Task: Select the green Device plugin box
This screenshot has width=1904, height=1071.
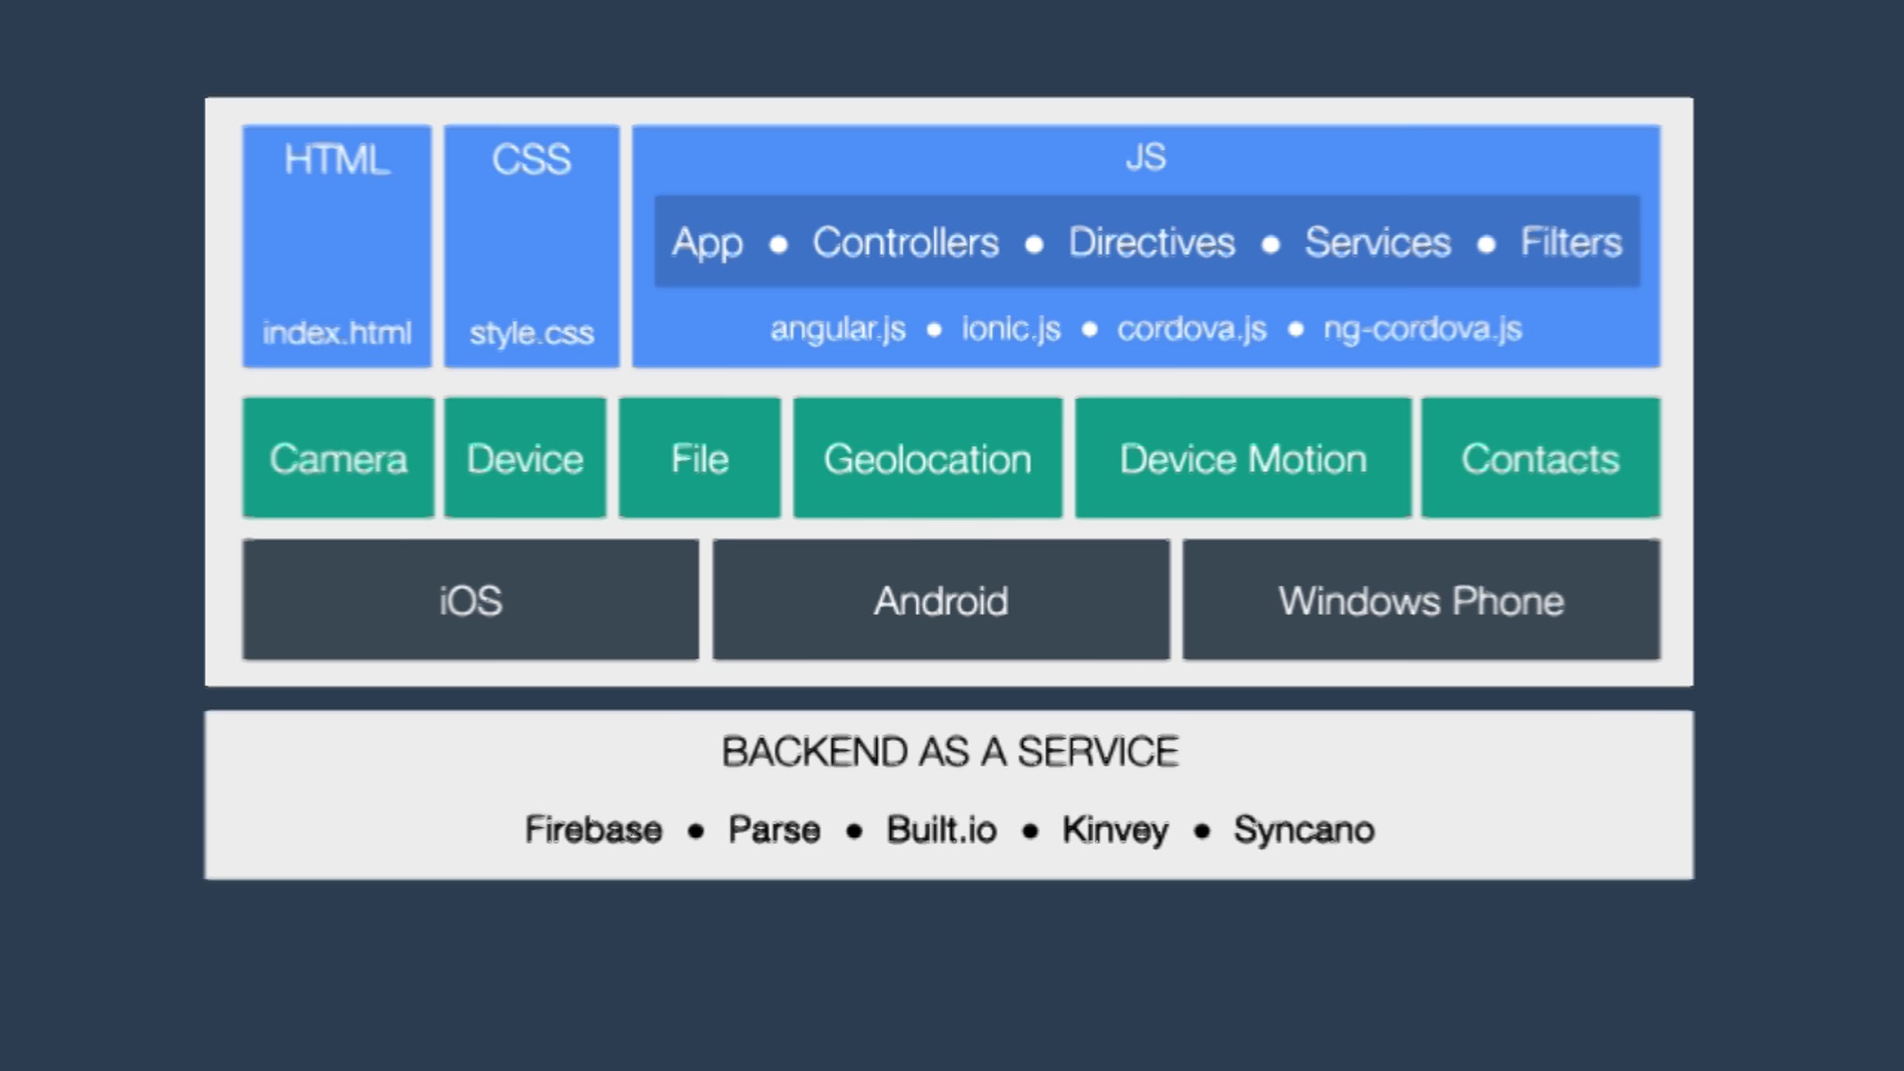Action: click(x=525, y=458)
